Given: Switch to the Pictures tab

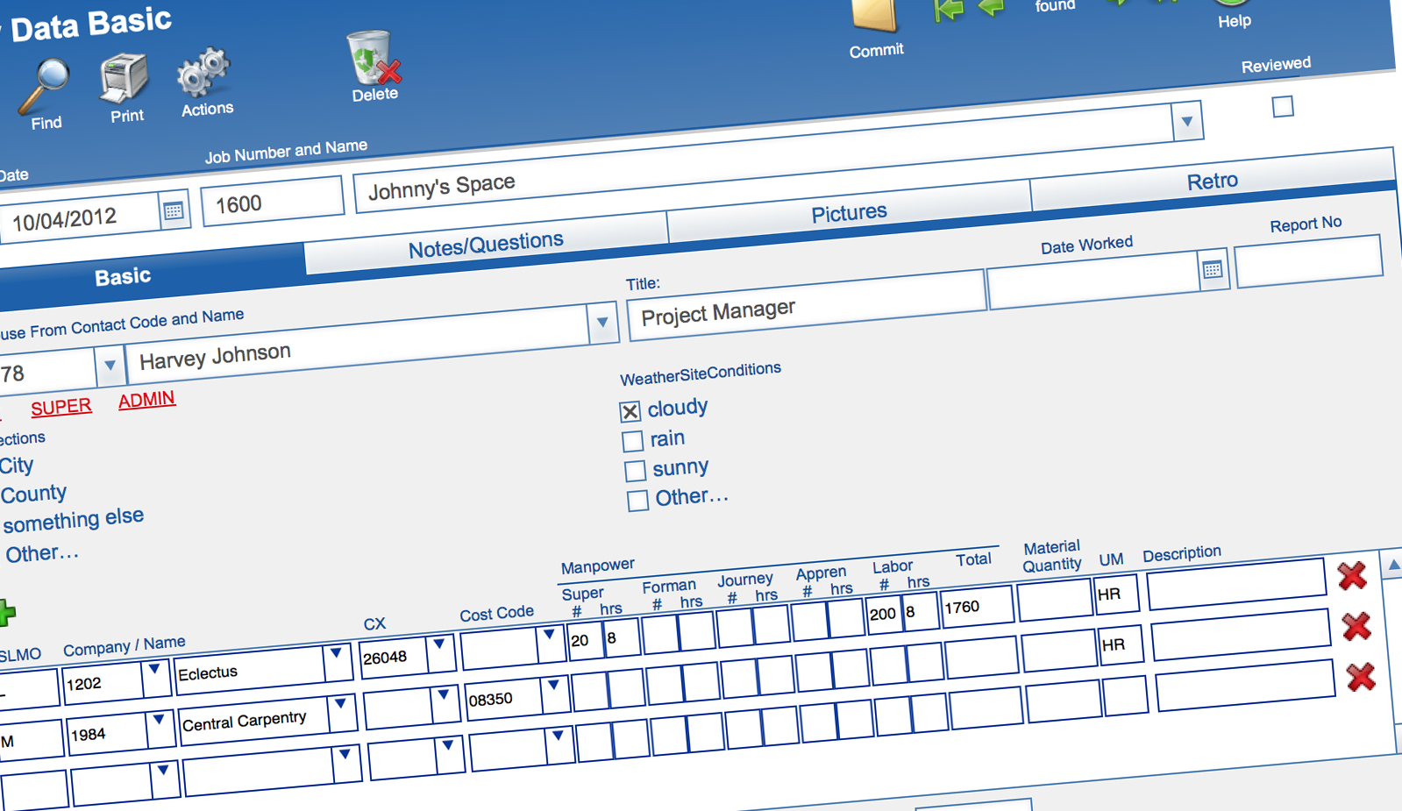Looking at the screenshot, I should tap(849, 213).
